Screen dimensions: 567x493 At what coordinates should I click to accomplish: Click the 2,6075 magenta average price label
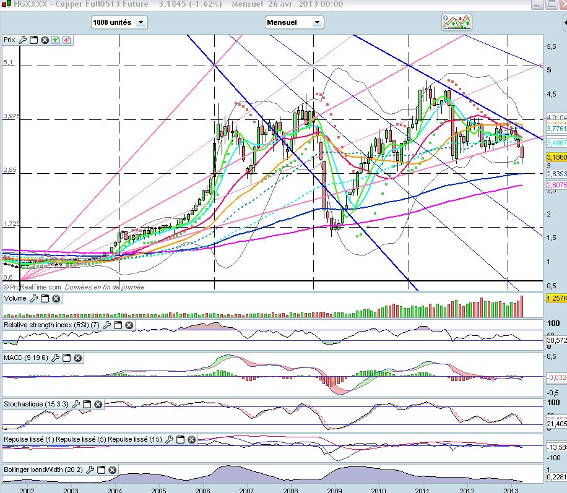tap(556, 185)
